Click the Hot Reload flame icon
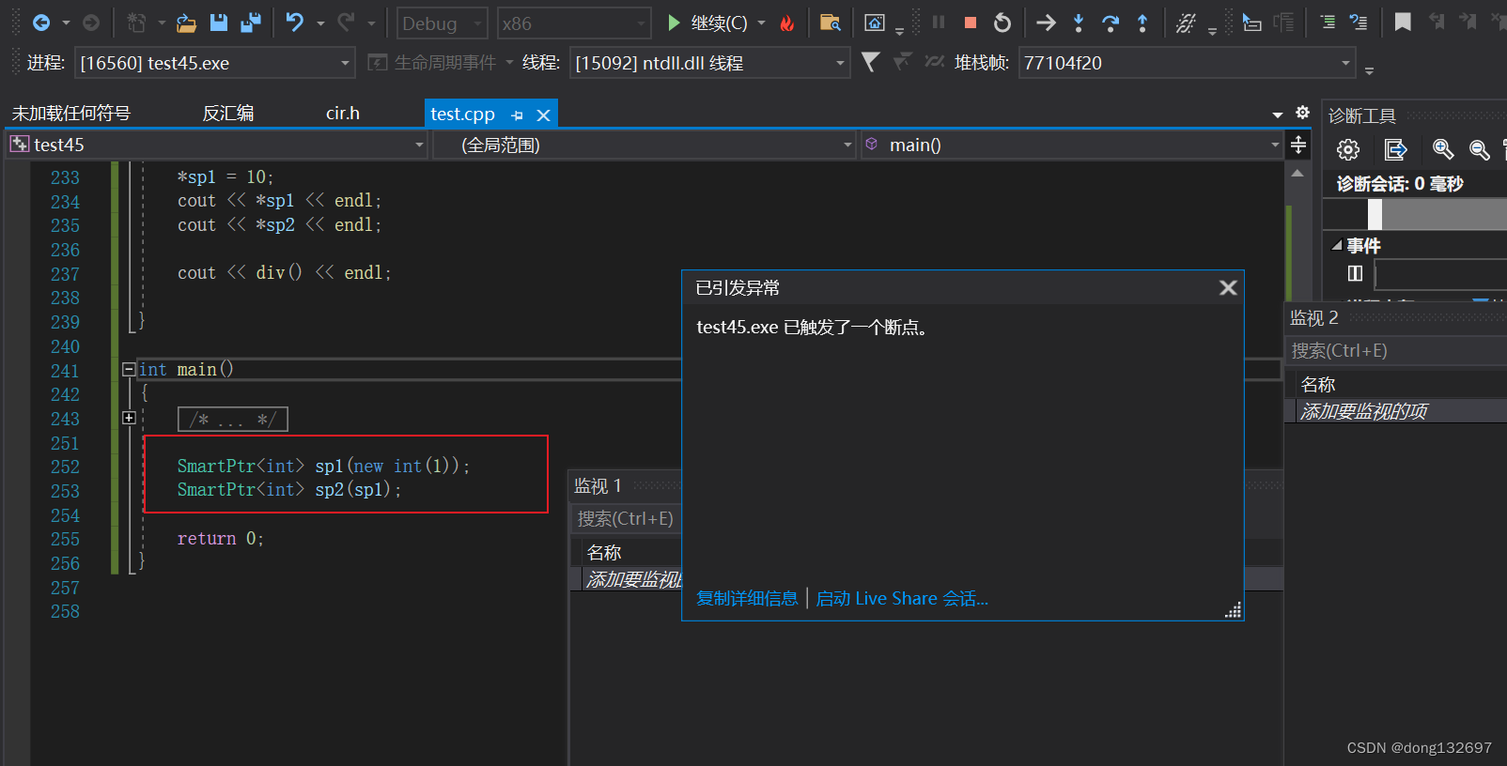1507x766 pixels. [x=787, y=23]
